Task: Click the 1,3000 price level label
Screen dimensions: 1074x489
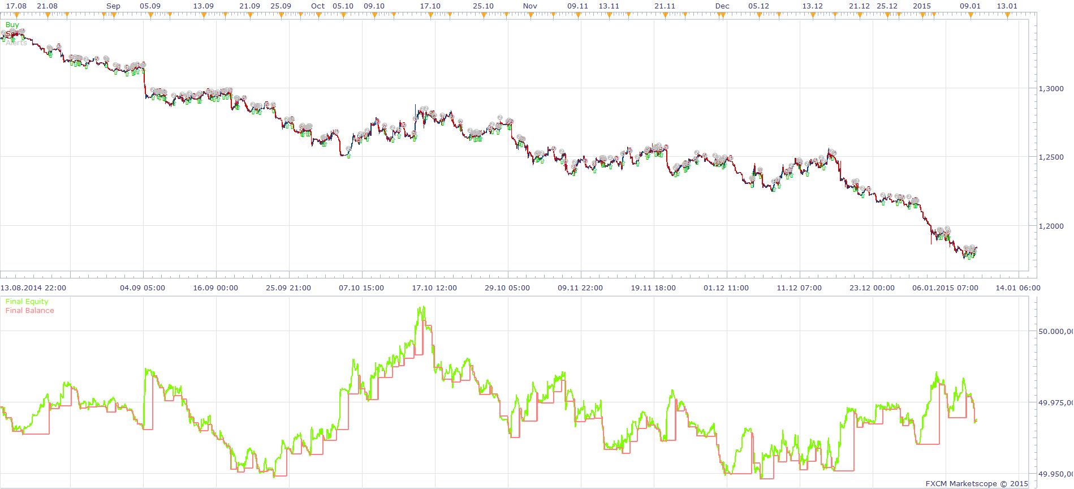Action: click(1051, 89)
